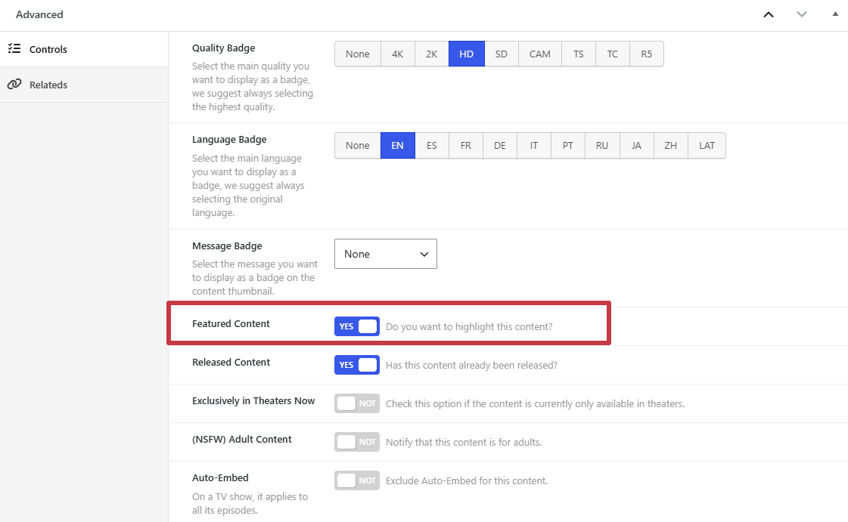Set Quality Badge to None
Viewport: 848px width, 522px height.
coord(358,54)
